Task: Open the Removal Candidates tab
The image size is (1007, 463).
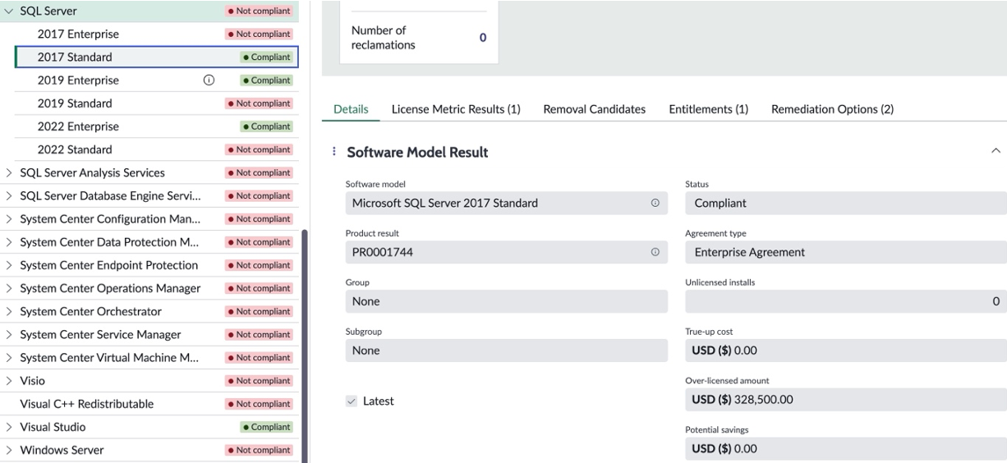Action: point(595,109)
